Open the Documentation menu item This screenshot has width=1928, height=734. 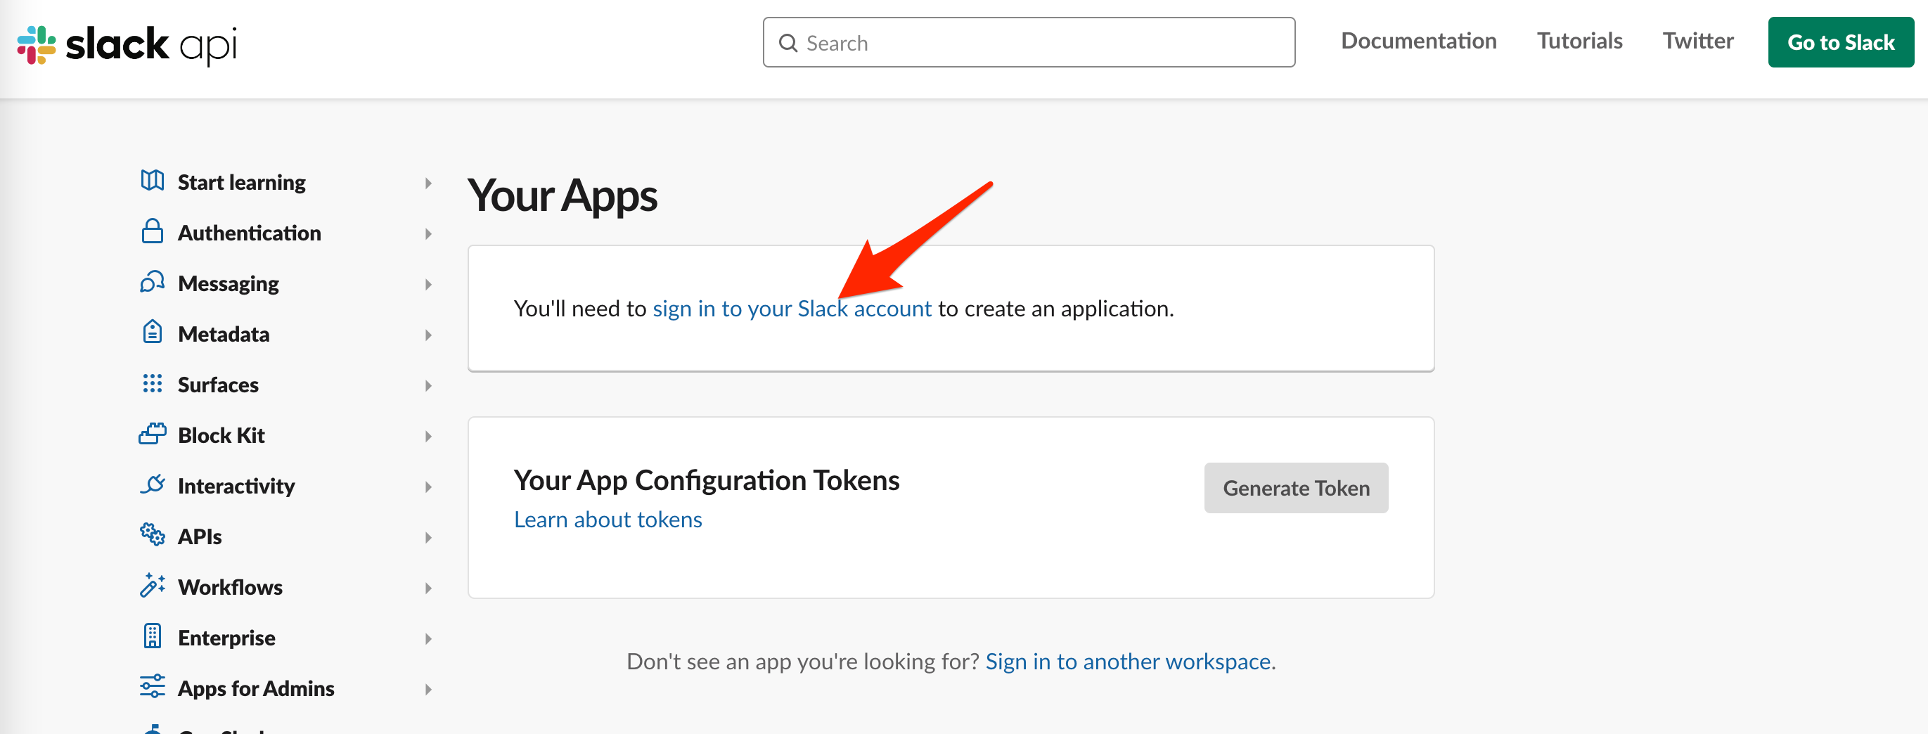1418,41
